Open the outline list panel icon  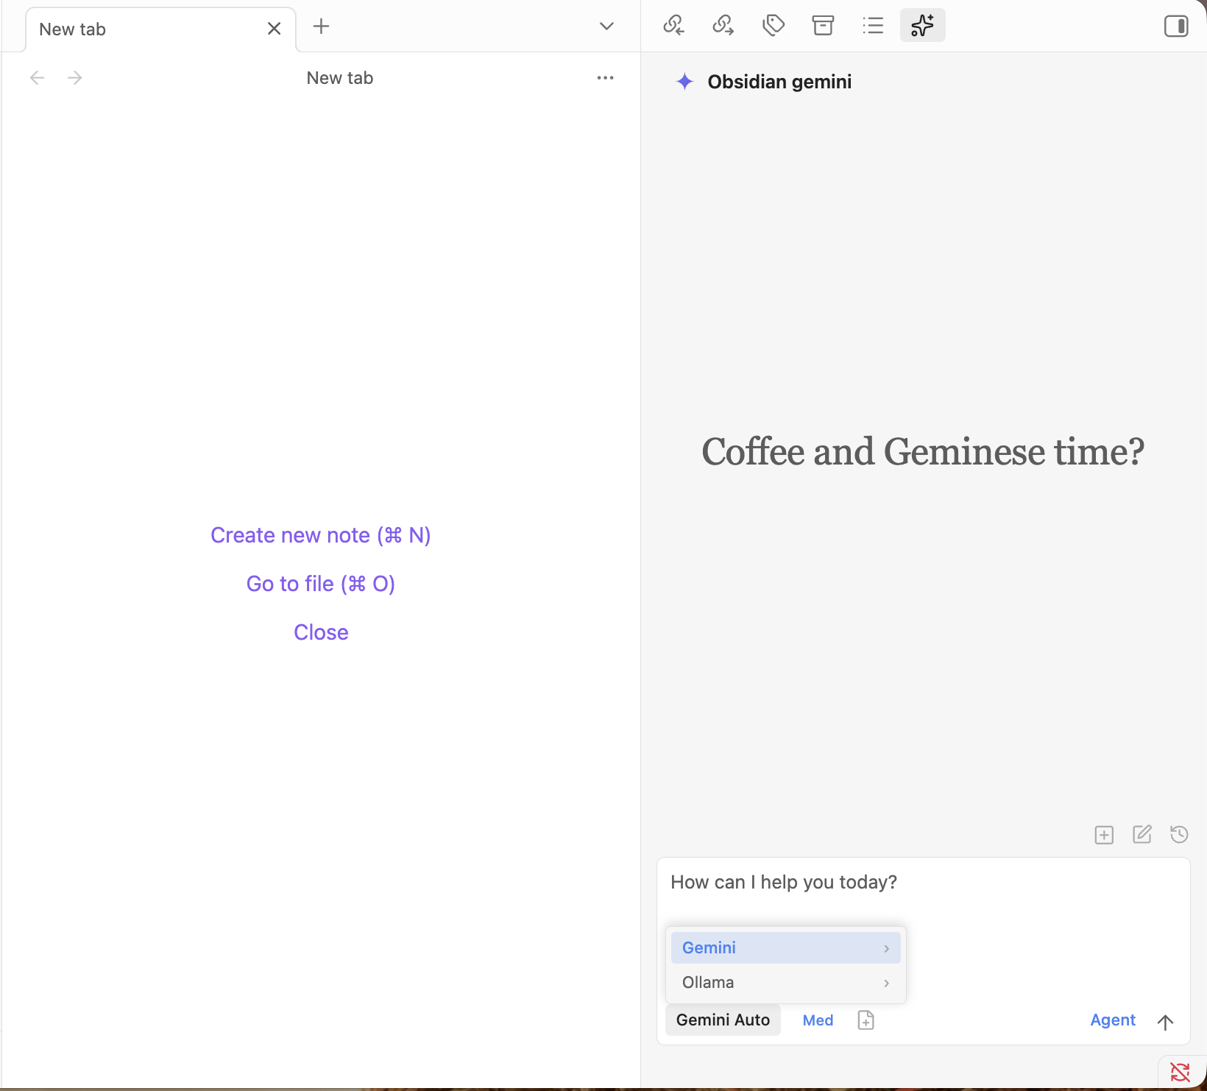coord(873,26)
